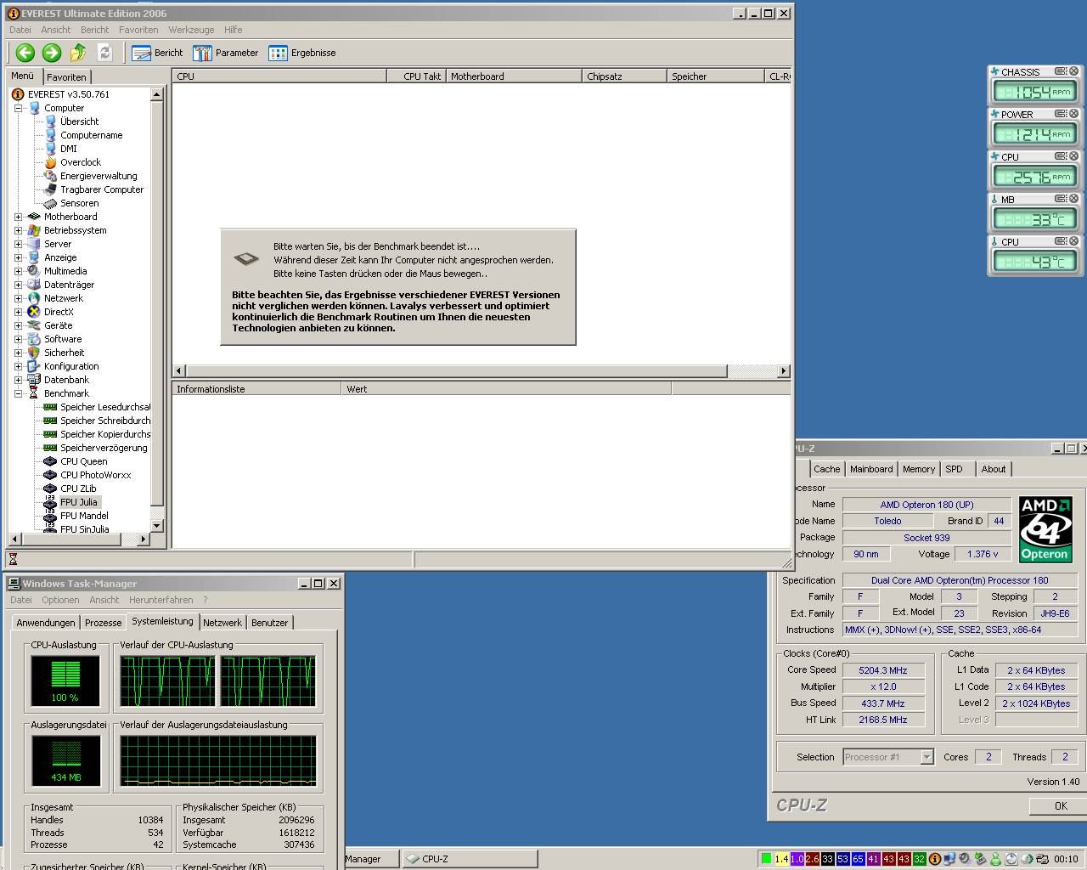This screenshot has height=870, width=1087.
Task: Collapse the Computer tree node
Action: (x=18, y=108)
